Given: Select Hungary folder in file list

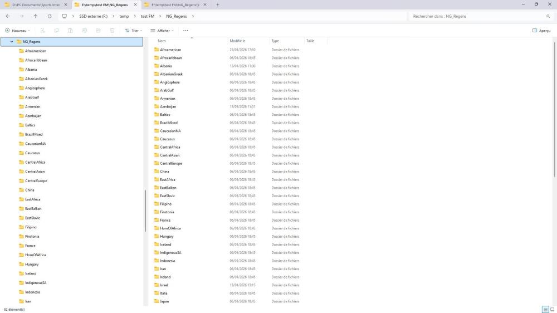Looking at the screenshot, I should click(167, 236).
